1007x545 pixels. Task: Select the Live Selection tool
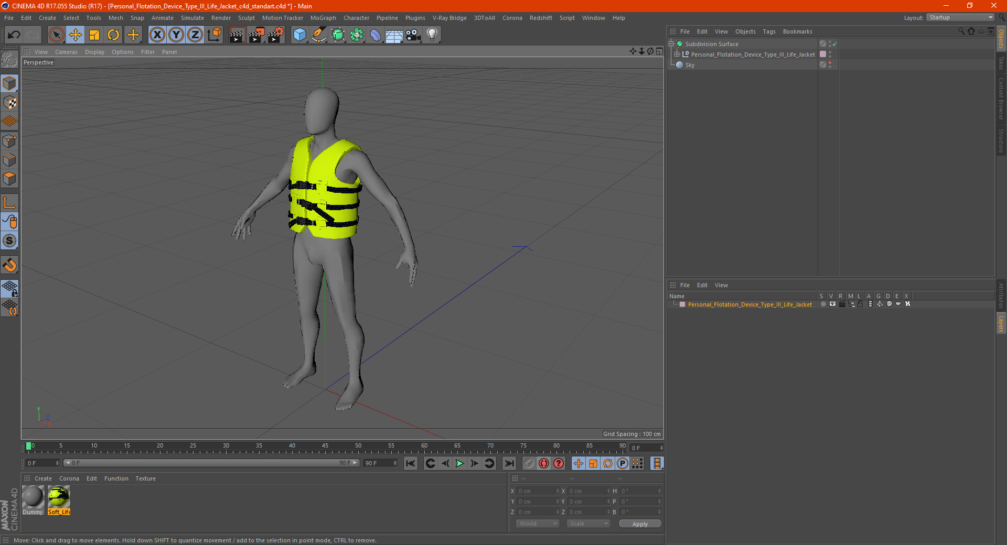56,35
